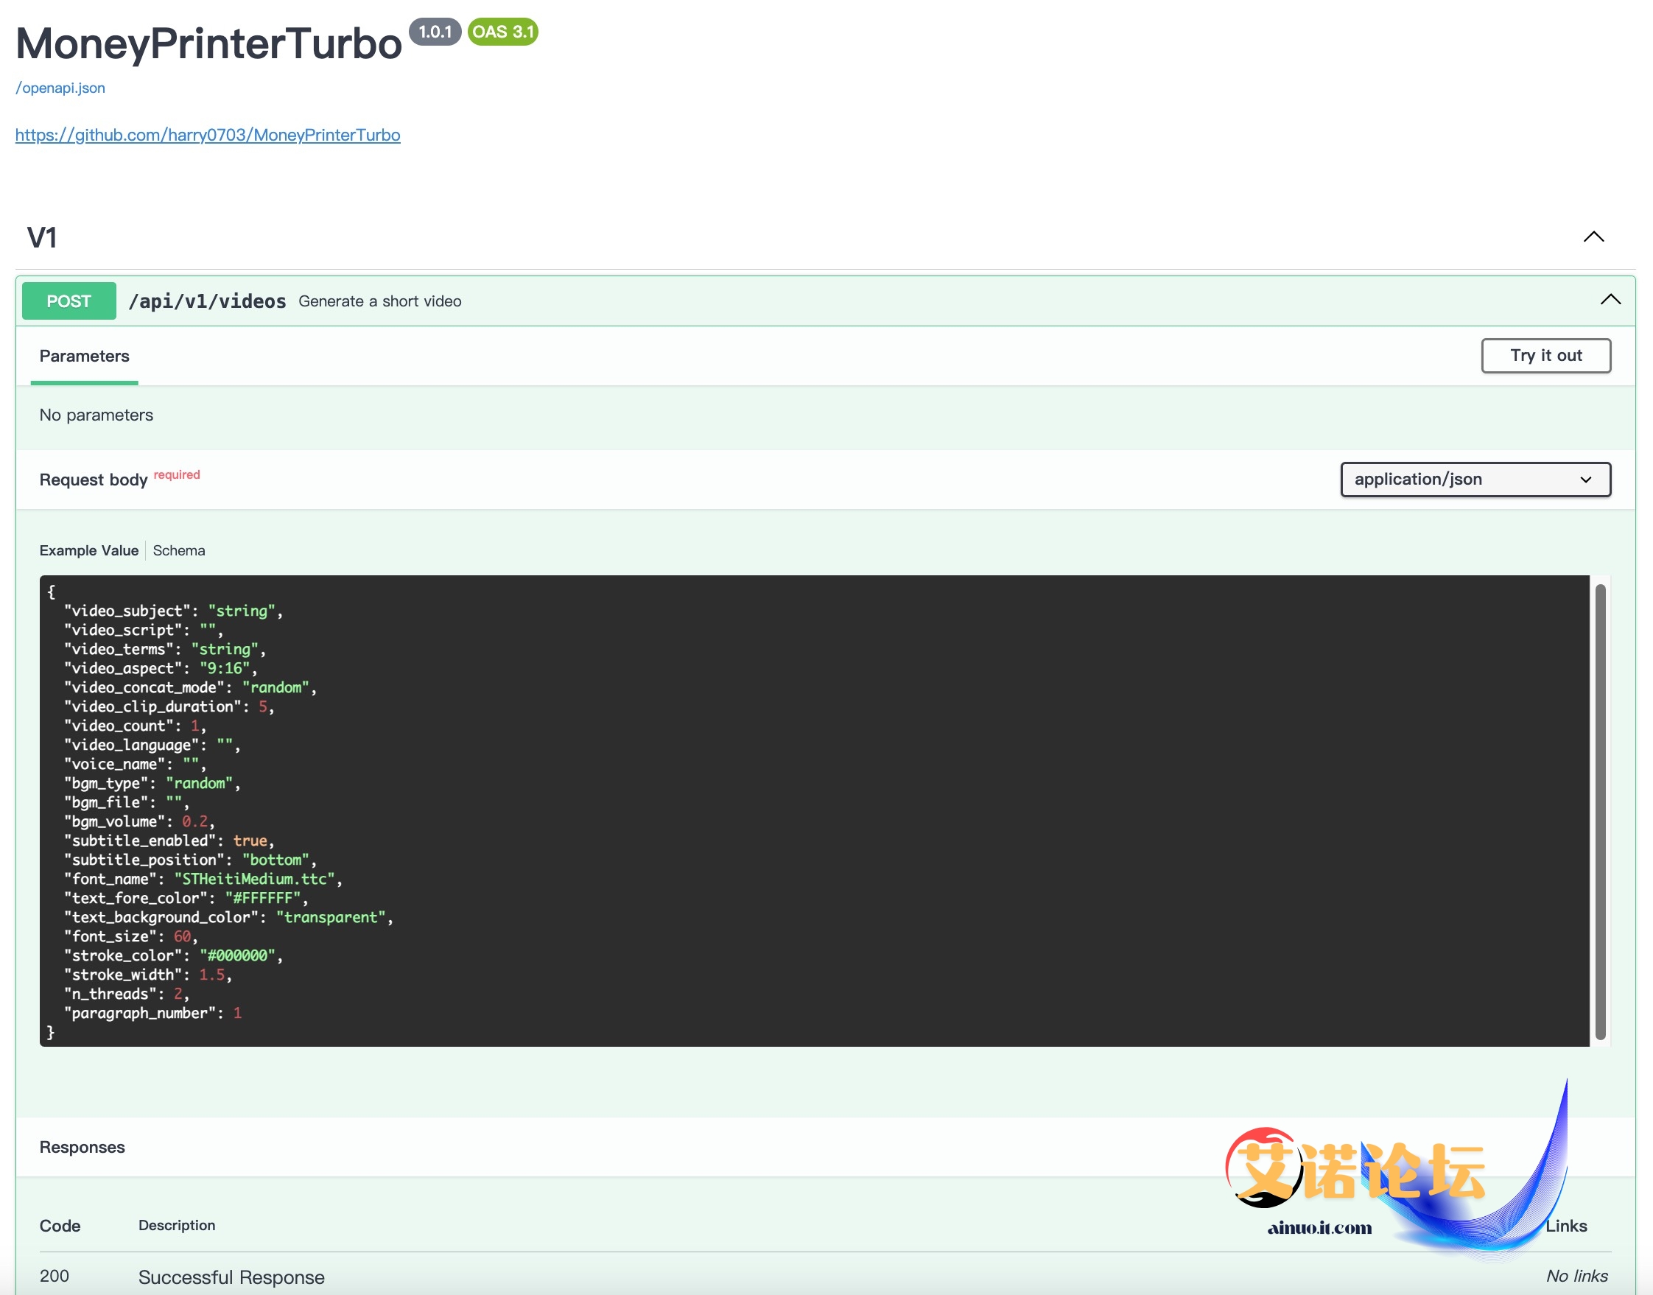The width and height of the screenshot is (1653, 1295).
Task: Click the "font_size": 60 line
Action: tap(131, 937)
